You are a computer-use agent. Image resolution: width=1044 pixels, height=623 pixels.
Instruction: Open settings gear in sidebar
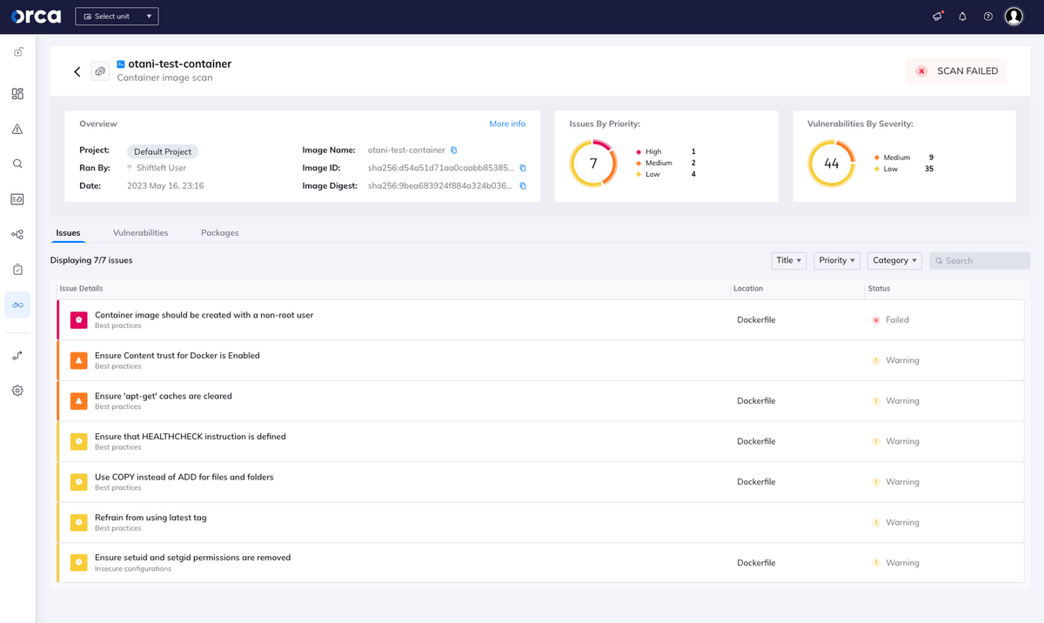17,391
